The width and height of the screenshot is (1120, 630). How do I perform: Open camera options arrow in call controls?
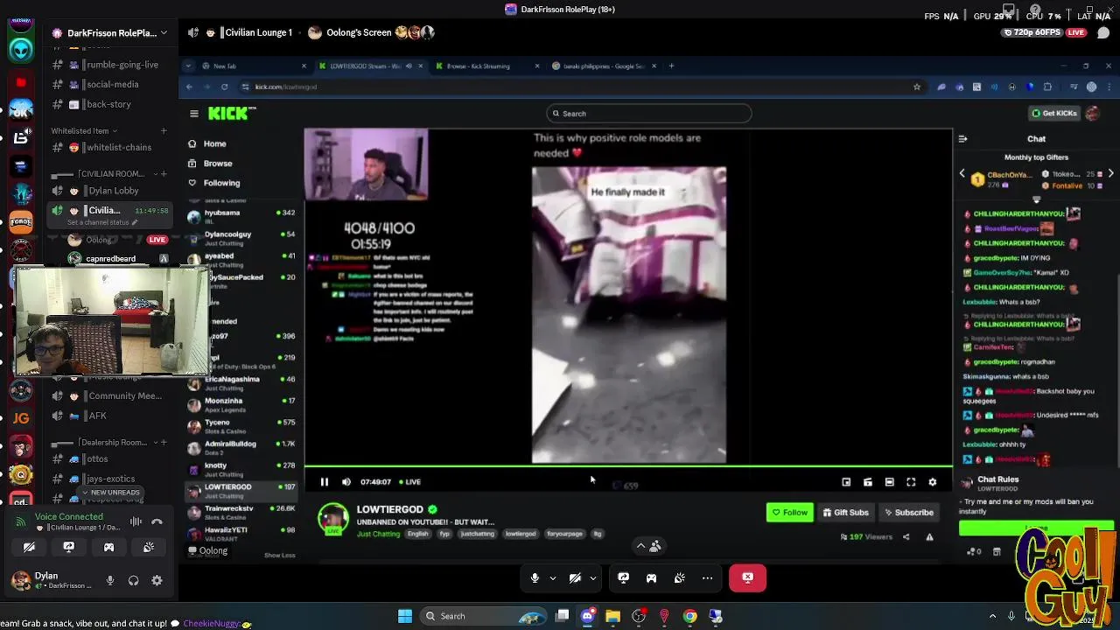[x=593, y=577]
